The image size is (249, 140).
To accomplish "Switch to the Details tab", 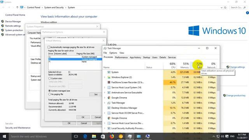I will point(163,58).
